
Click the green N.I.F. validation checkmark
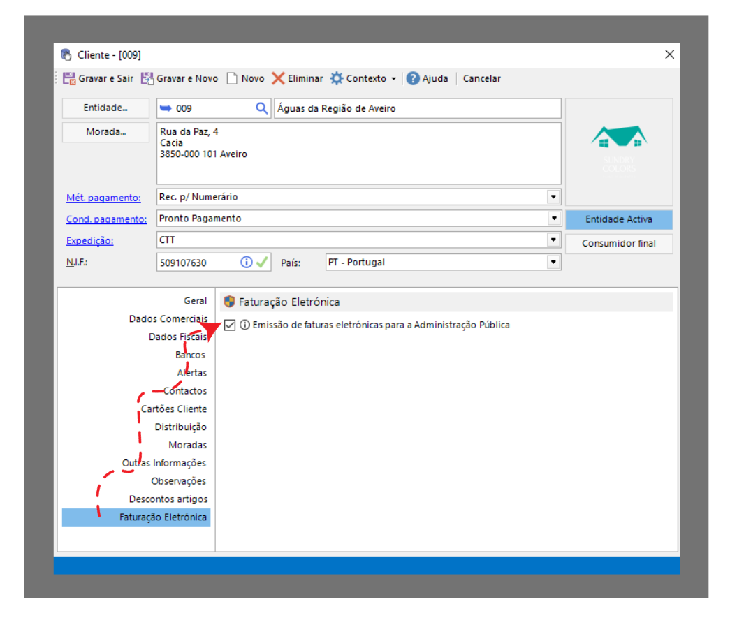click(261, 263)
